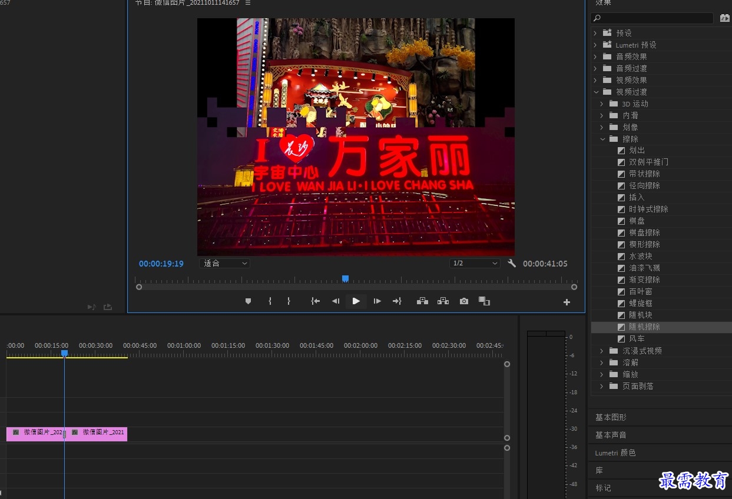Select the highlighted 随机擦除 transition
The width and height of the screenshot is (732, 499).
coord(661,327)
